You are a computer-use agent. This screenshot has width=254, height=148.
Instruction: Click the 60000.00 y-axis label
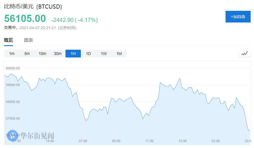coord(13,68)
